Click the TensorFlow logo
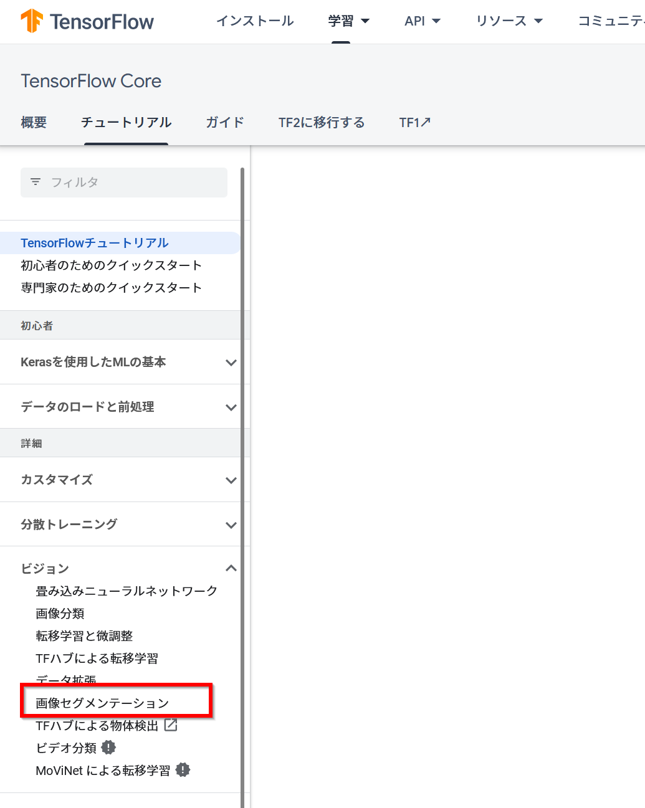The image size is (645, 808). (x=87, y=21)
